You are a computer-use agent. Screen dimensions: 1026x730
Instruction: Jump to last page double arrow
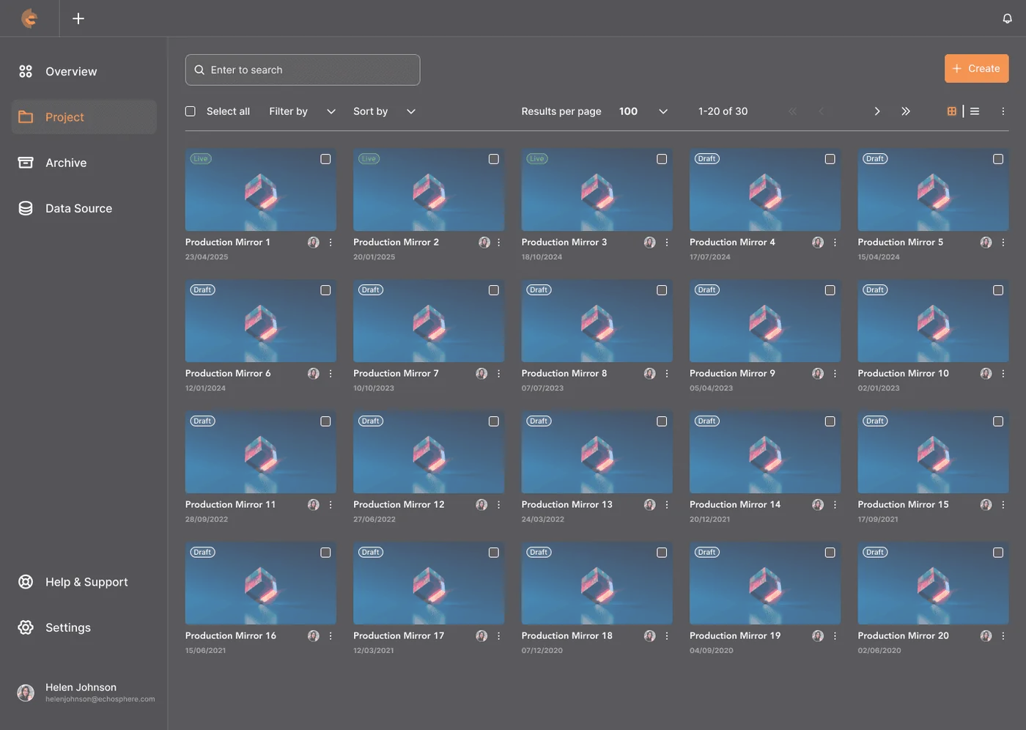click(906, 111)
